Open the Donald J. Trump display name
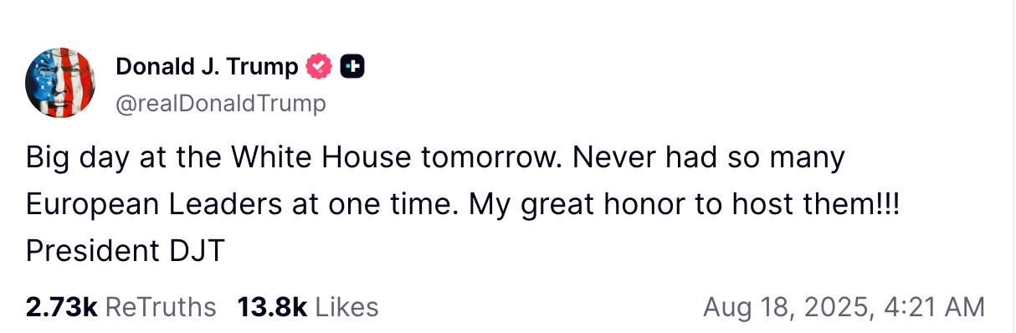The image size is (1016, 333). tap(207, 66)
